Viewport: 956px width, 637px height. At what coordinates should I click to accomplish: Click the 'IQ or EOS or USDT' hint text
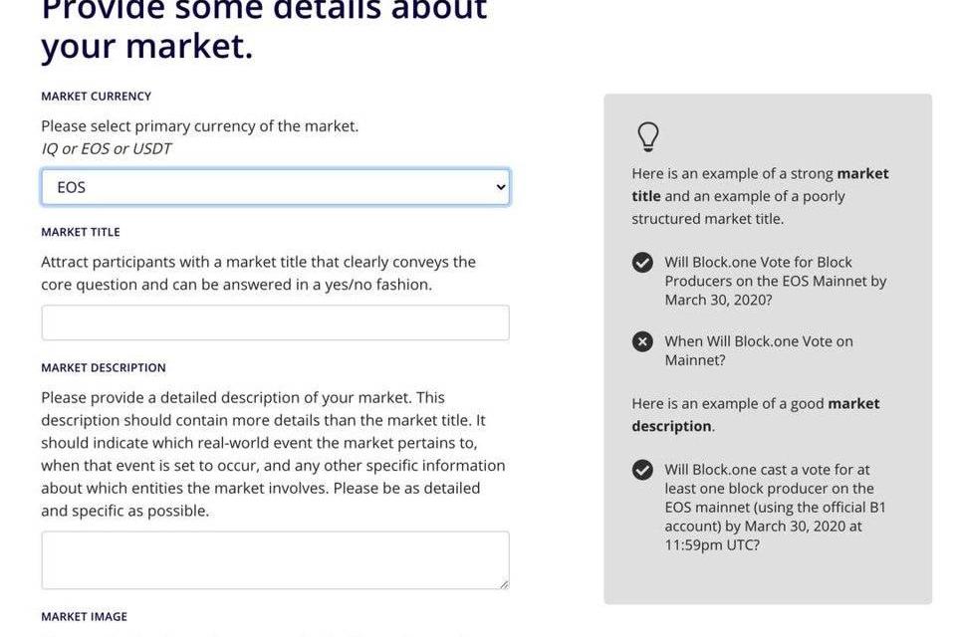tap(106, 149)
